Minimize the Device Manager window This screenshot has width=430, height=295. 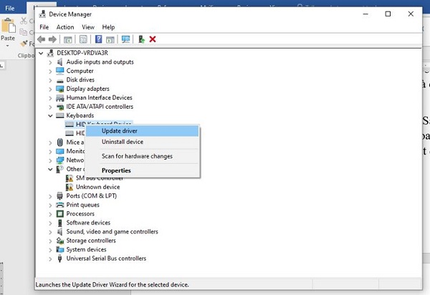pos(365,14)
